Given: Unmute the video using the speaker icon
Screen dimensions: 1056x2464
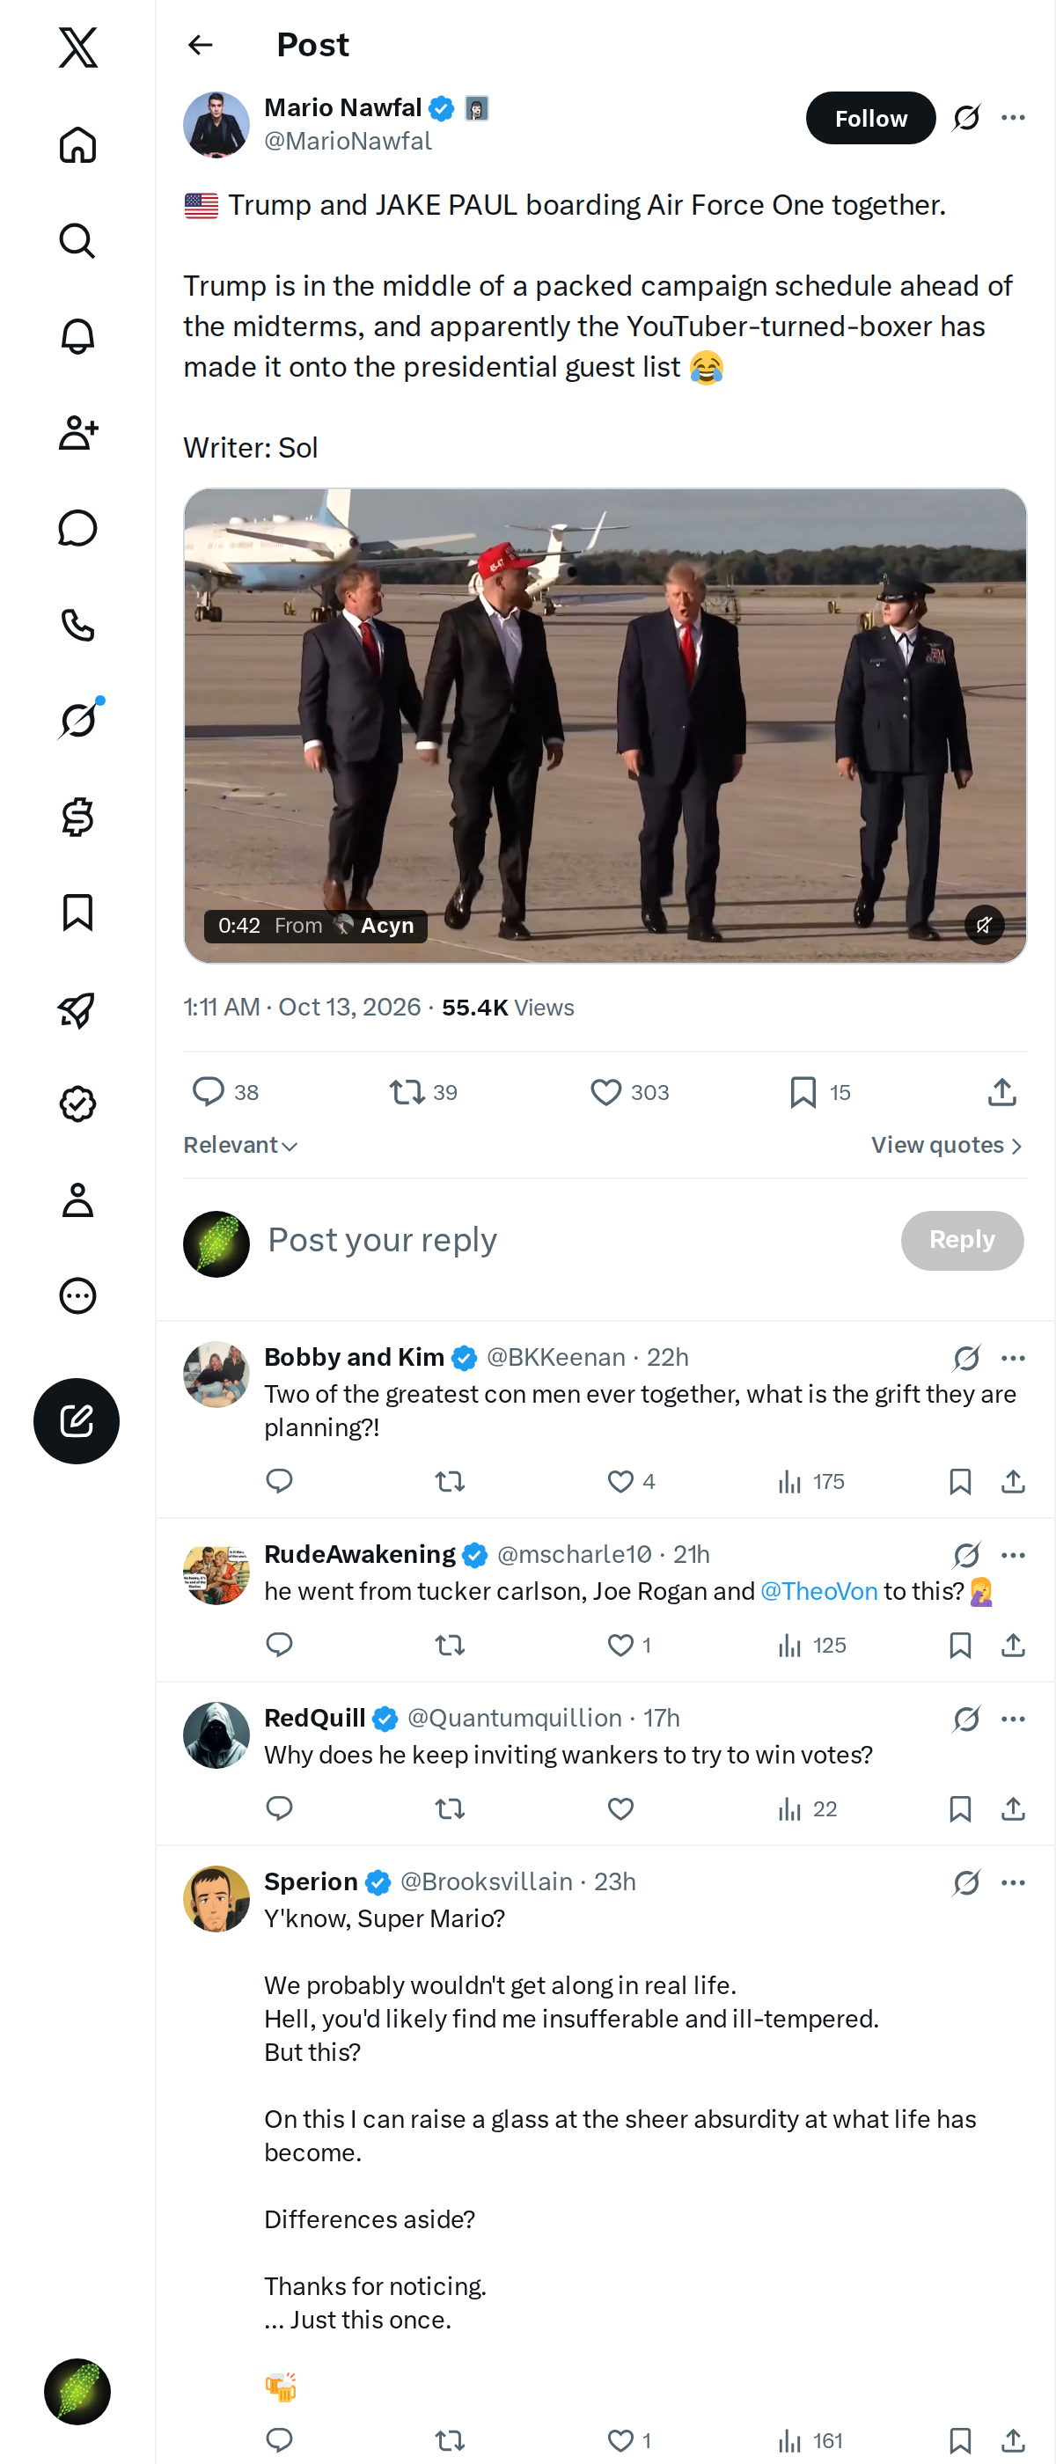Looking at the screenshot, I should (983, 924).
